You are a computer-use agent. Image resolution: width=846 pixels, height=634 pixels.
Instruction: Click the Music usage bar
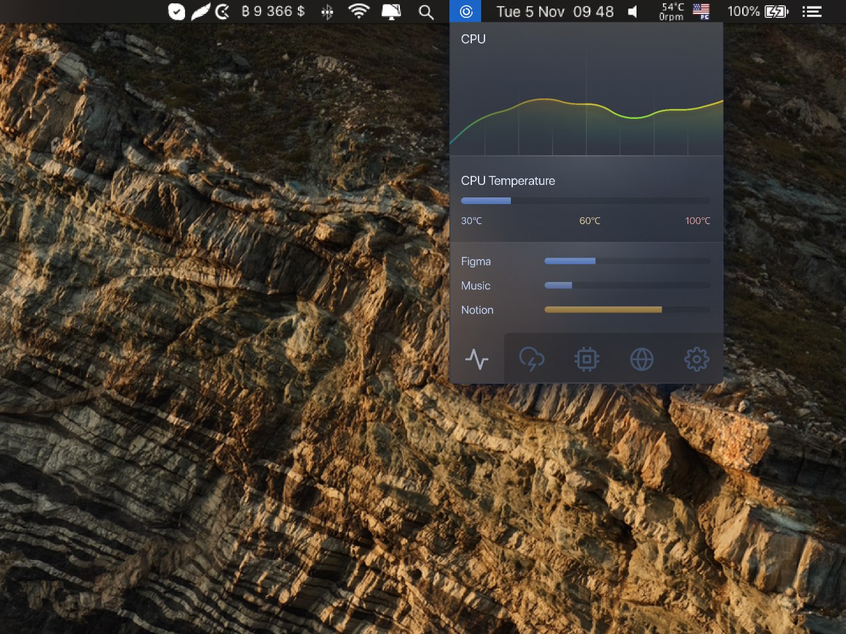coord(627,285)
